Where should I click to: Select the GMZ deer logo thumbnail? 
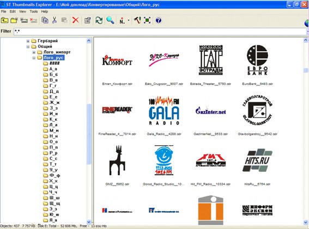coord(117,160)
